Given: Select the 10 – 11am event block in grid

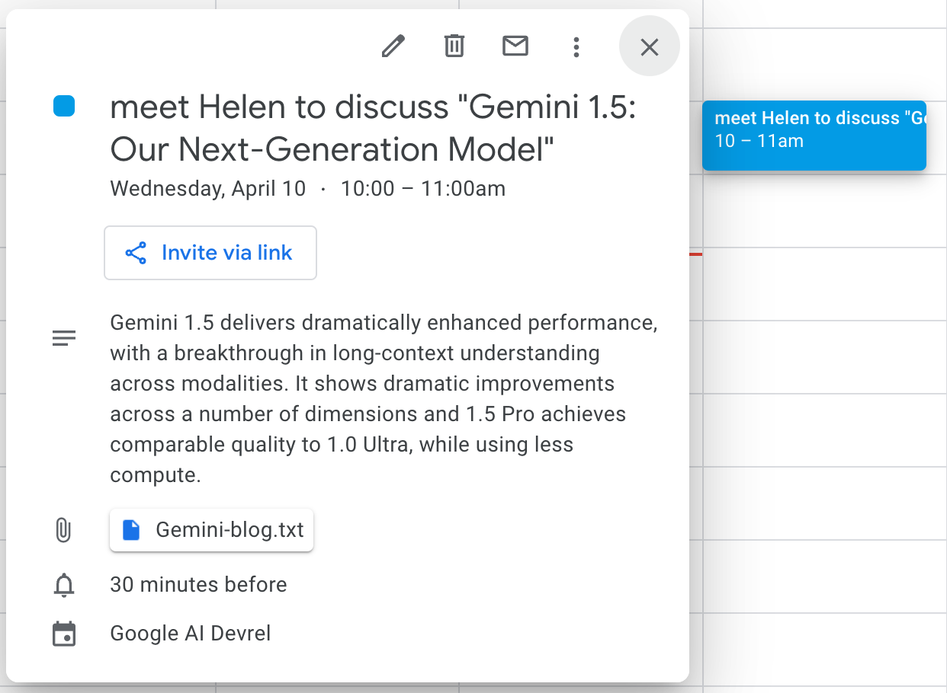Looking at the screenshot, I should coord(814,136).
